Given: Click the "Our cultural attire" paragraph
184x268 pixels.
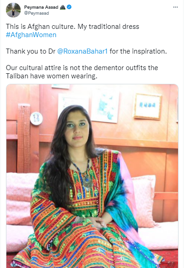Looking at the screenshot, I should (82, 72).
